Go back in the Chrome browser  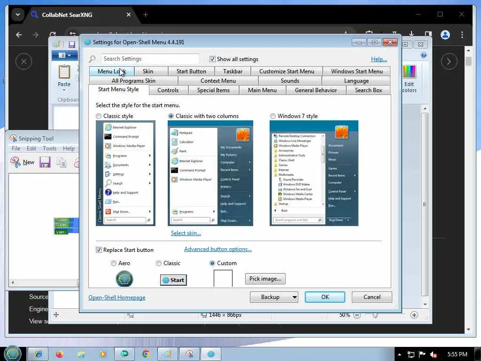tap(19, 35)
